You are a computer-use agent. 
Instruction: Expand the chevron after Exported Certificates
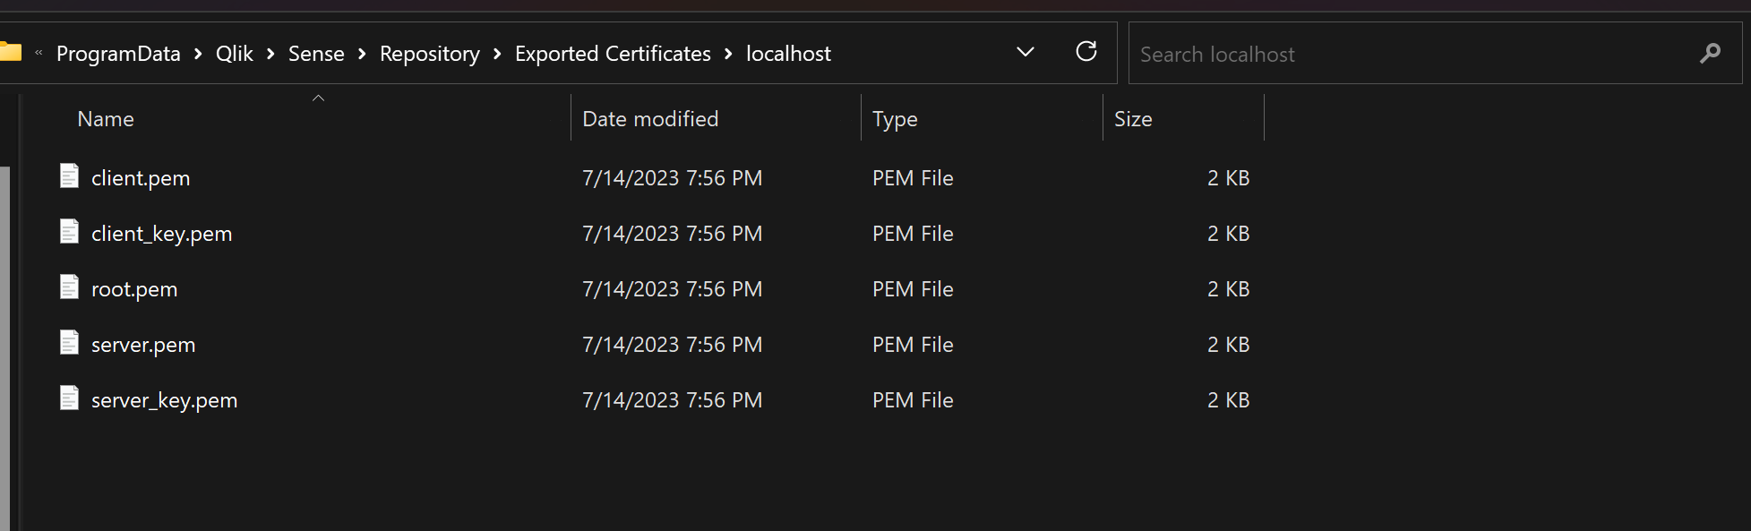(728, 55)
